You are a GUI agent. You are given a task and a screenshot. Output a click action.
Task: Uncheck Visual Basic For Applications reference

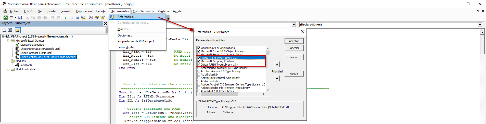point(199,48)
